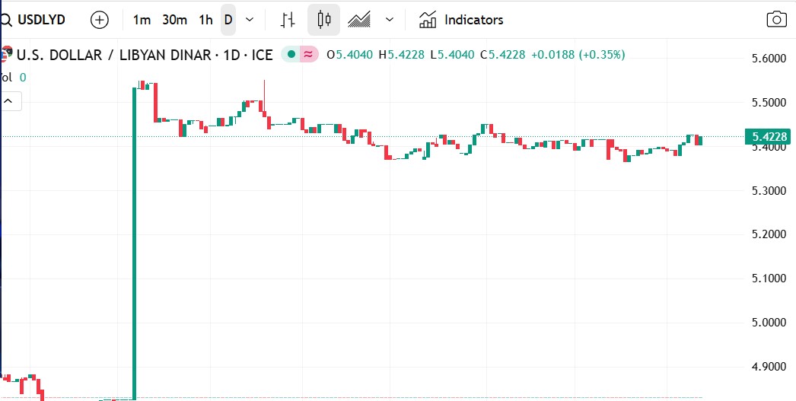Click the tall green candle on the chart
The image size is (796, 401).
click(x=135, y=243)
